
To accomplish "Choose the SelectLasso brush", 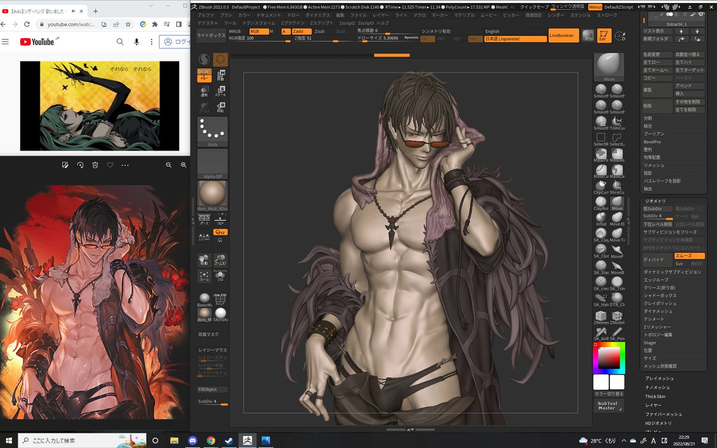I will point(617,139).
